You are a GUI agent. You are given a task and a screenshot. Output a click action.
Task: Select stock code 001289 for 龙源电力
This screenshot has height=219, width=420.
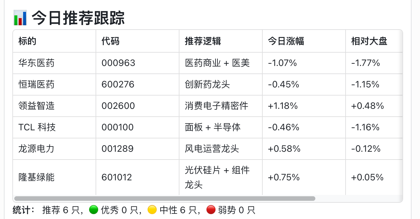[118, 149]
